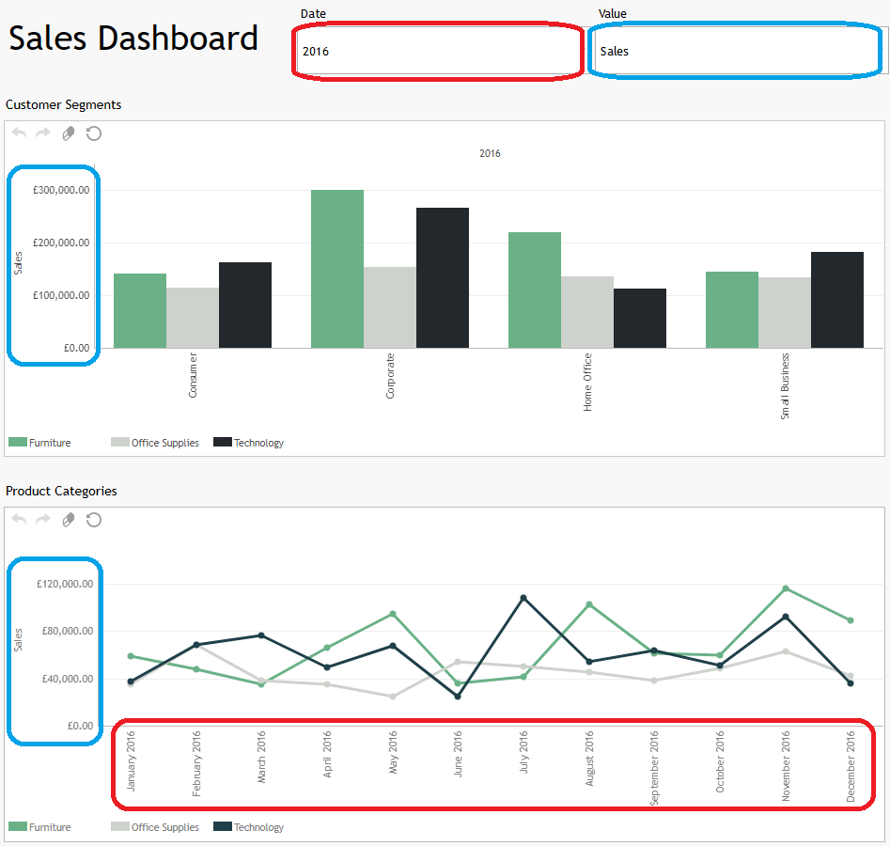The width and height of the screenshot is (890, 846).
Task: Open the Date filter showing 2016
Action: [x=437, y=51]
